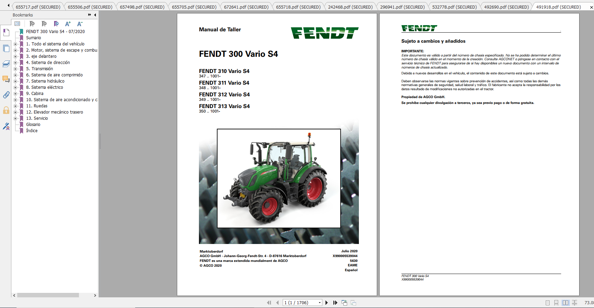Click the add new bookmark icon

44,24
